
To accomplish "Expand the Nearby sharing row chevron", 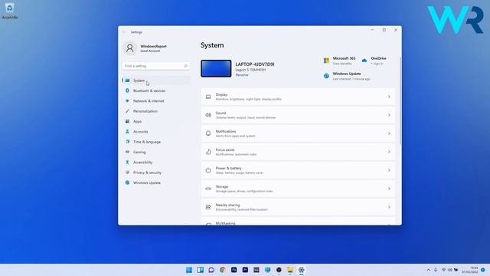I will (x=389, y=207).
